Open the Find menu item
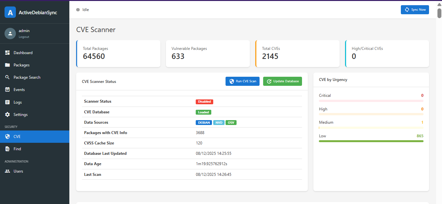442x204 pixels. [x=17, y=149]
